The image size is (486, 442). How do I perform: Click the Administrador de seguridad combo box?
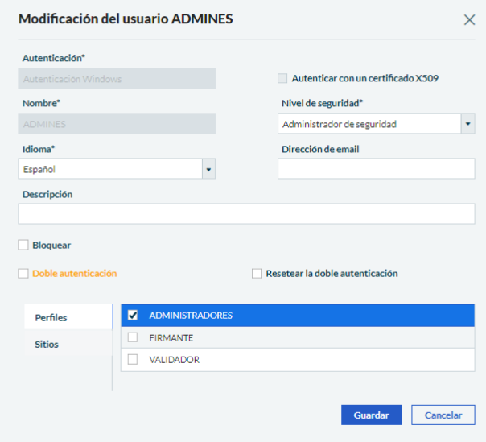coord(369,124)
